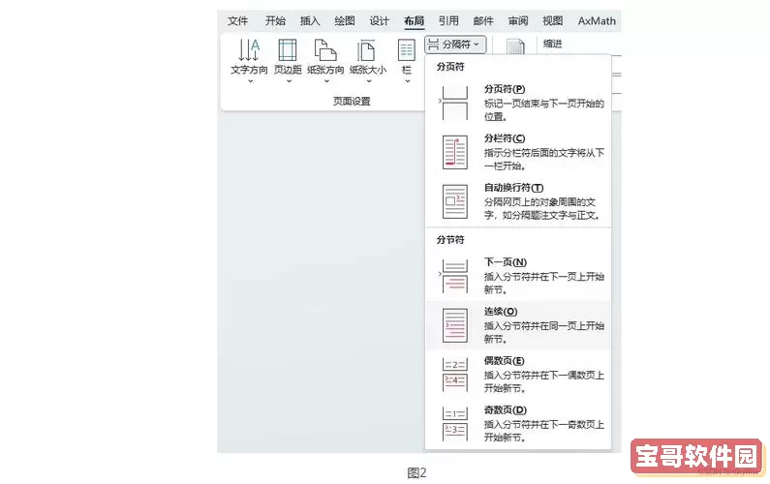Switch to the 设计 tab
770x484 pixels.
(379, 21)
